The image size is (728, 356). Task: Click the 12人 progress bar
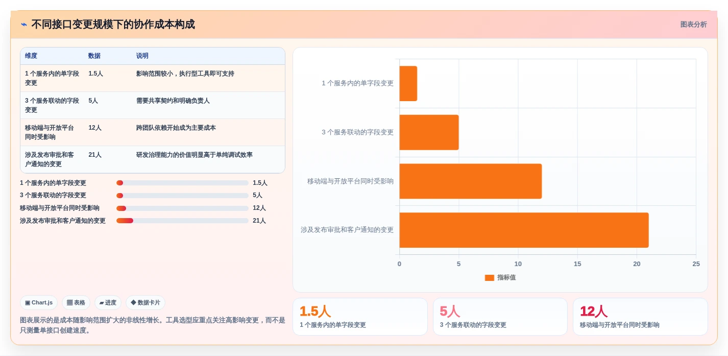pos(182,208)
